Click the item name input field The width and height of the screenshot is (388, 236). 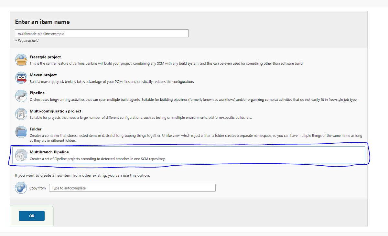[102, 33]
